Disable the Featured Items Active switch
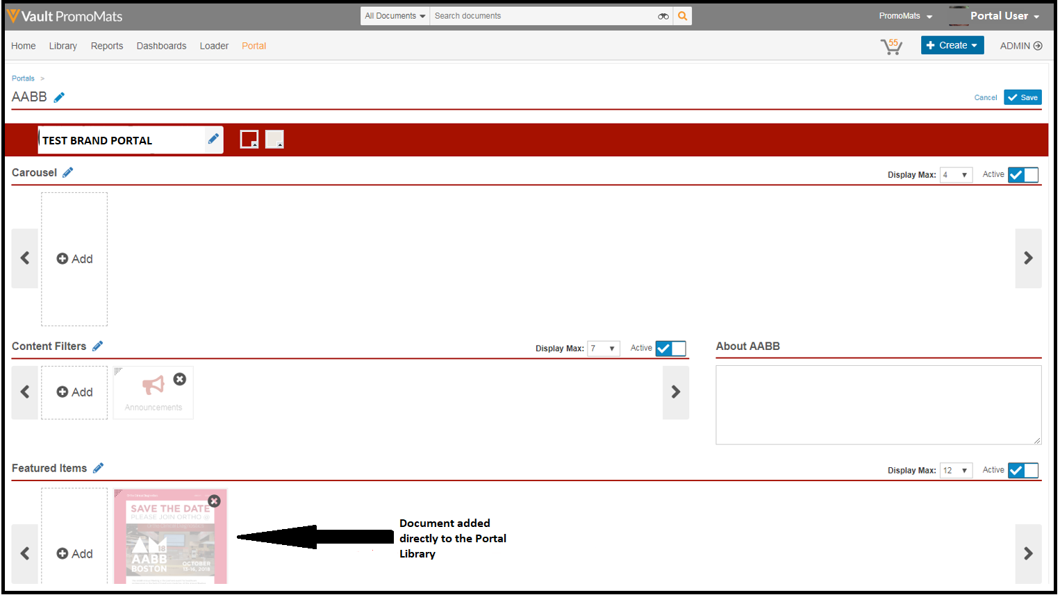Screen dimensions: 1060x595 (x=1022, y=471)
